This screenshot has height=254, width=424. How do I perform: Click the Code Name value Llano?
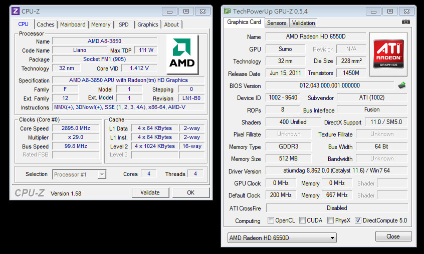[x=80, y=50]
